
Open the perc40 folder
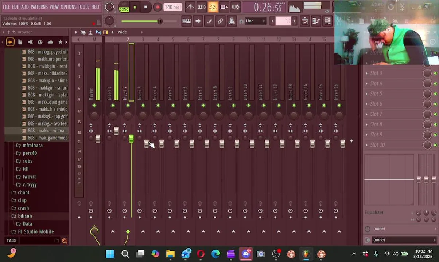point(30,153)
